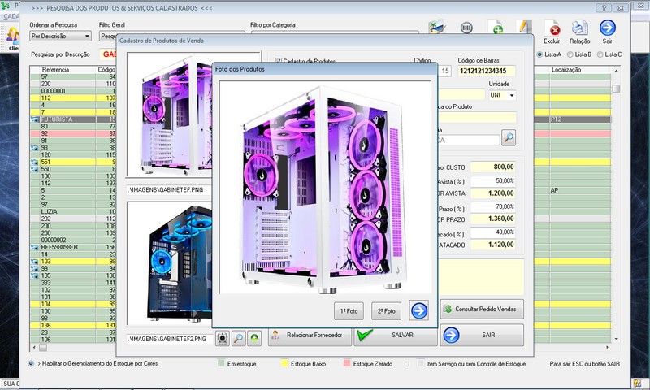Browse image with the magnifier icon beside GABINETEF2.PNG

(x=238, y=338)
